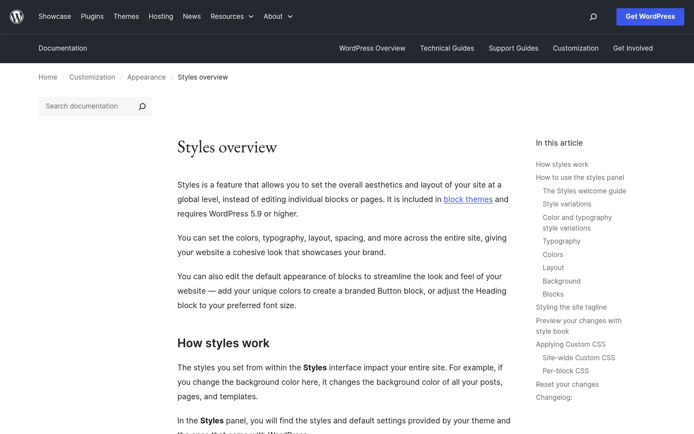Go to Style variations section link

point(567,204)
